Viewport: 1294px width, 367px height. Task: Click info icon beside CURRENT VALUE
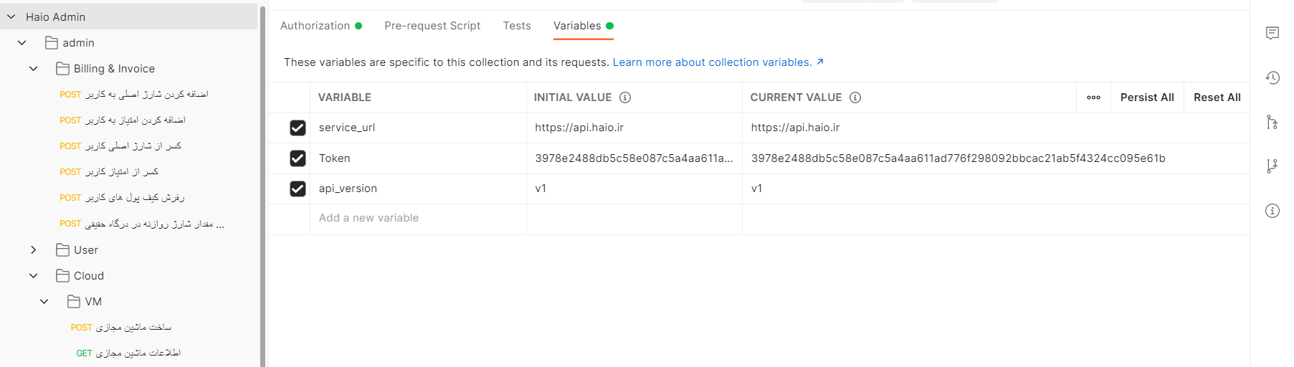pyautogui.click(x=855, y=97)
